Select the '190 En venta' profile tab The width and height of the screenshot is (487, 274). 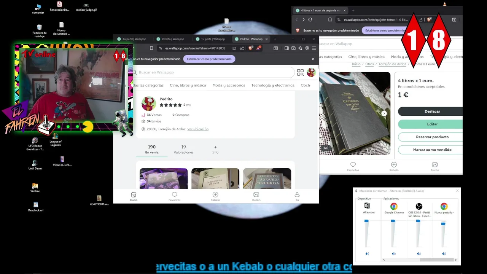tap(152, 149)
